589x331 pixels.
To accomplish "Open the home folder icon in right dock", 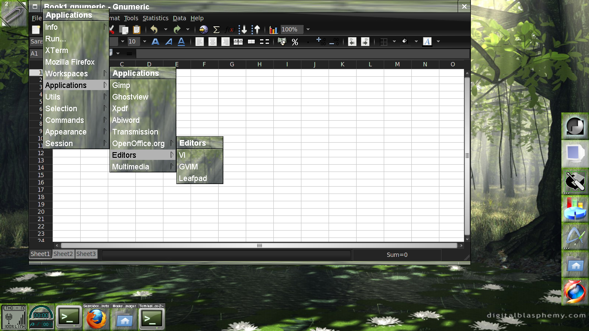I will click(575, 264).
